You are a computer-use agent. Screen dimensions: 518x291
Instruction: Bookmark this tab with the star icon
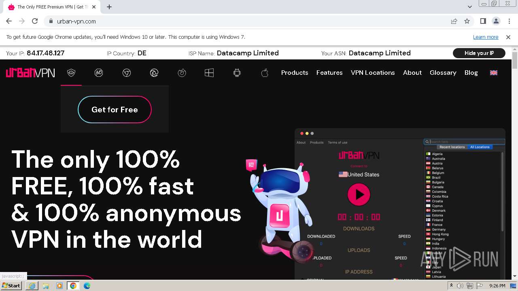tap(467, 21)
